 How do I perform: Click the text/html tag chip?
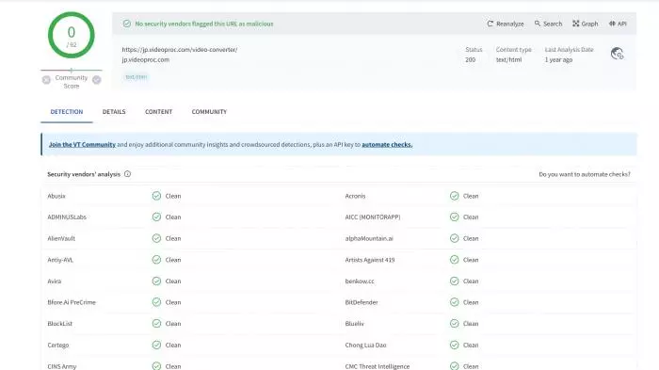(137, 77)
